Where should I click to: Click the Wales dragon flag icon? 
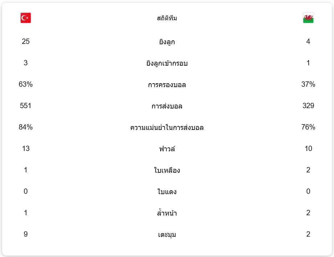pos(308,18)
